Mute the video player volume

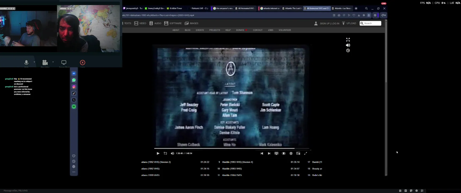[x=172, y=153]
